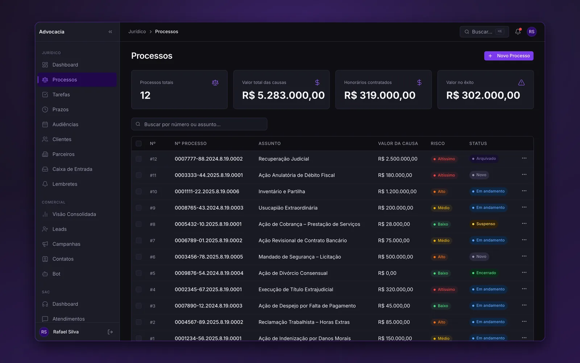
Task: Select checkbox for process #11
Action: [138, 175]
